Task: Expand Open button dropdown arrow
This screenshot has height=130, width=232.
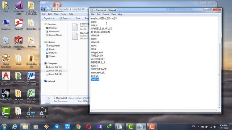Action: (x=70, y=18)
